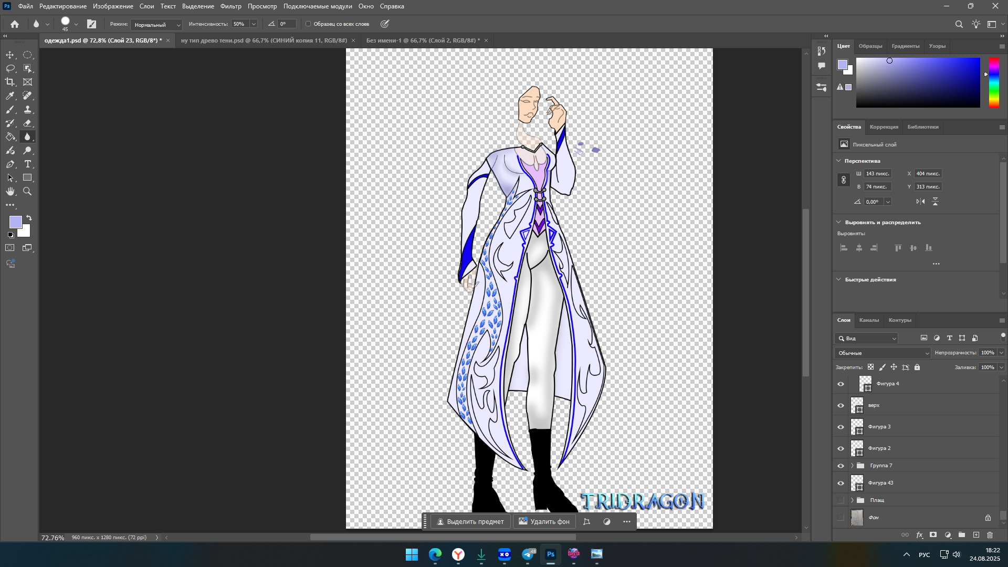Expand the 'Группа 7' layer group

(852, 466)
